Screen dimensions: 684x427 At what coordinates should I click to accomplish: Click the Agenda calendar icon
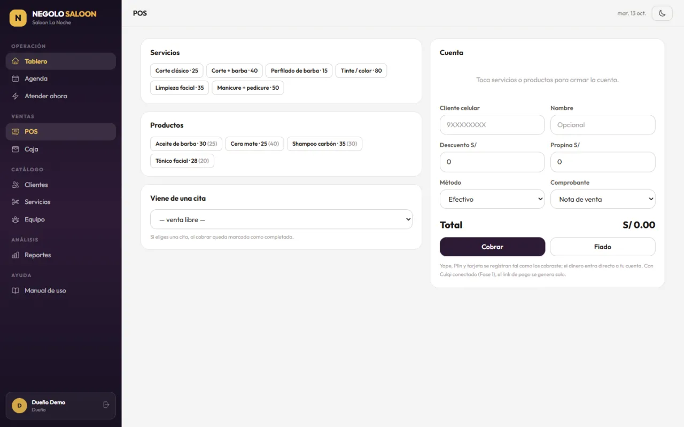[x=15, y=78]
